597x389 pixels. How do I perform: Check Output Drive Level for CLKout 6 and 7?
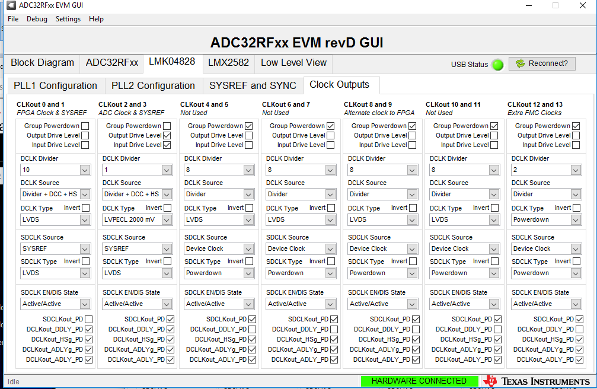coord(330,135)
